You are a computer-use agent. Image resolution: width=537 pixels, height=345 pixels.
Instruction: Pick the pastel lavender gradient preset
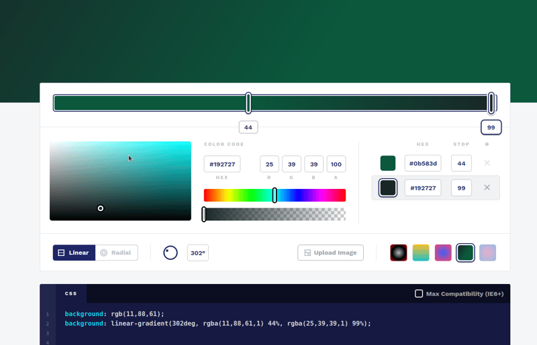pyautogui.click(x=487, y=253)
